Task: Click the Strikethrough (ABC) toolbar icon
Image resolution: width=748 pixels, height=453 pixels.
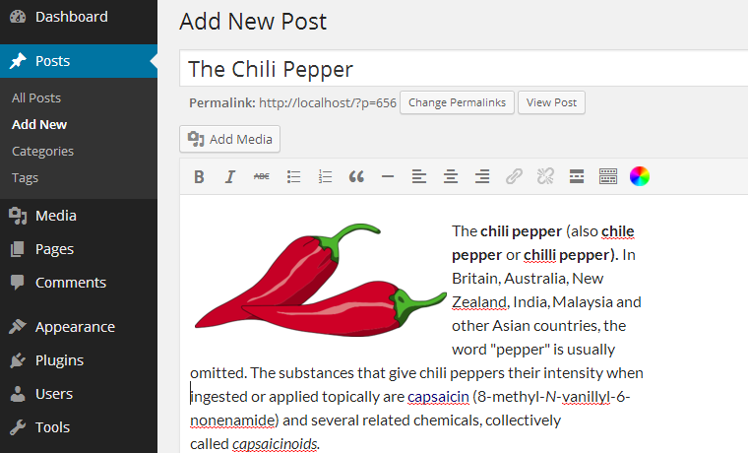Action: coord(262,176)
